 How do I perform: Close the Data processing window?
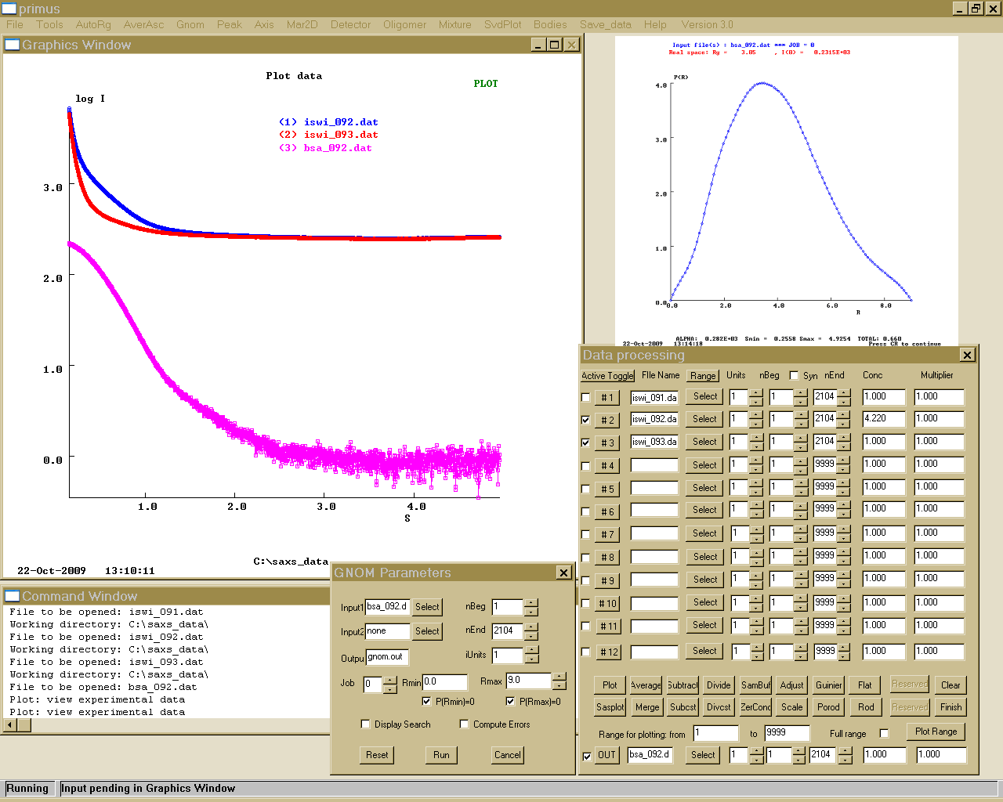[x=968, y=355]
